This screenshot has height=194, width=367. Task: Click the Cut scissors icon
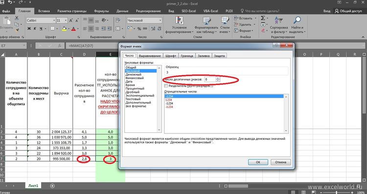coord(17,18)
